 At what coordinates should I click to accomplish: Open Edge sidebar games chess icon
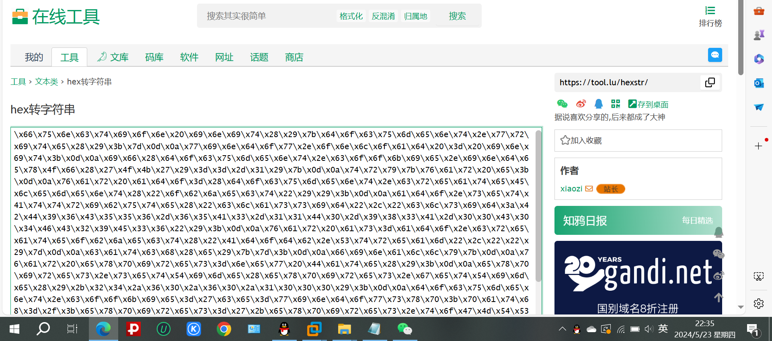click(759, 35)
